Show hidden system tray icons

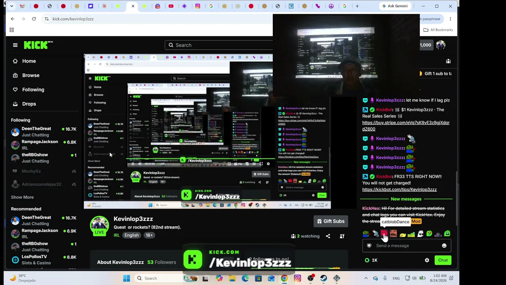[x=366, y=278]
